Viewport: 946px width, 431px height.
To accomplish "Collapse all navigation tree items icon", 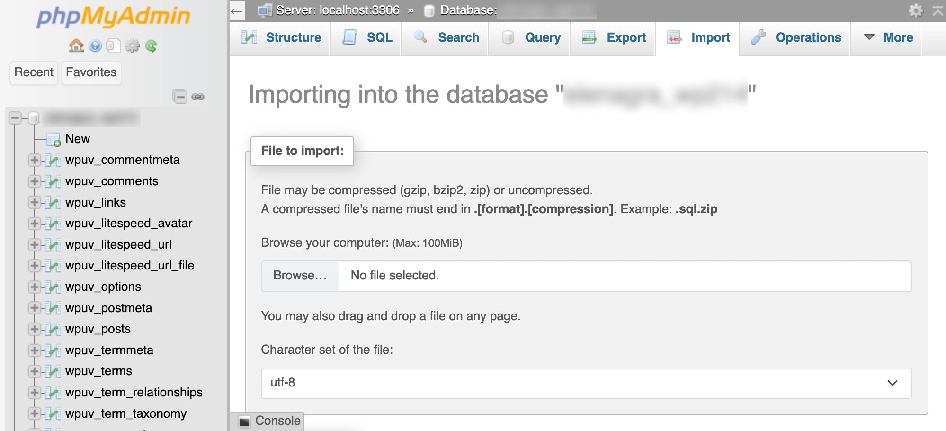I will (x=179, y=97).
